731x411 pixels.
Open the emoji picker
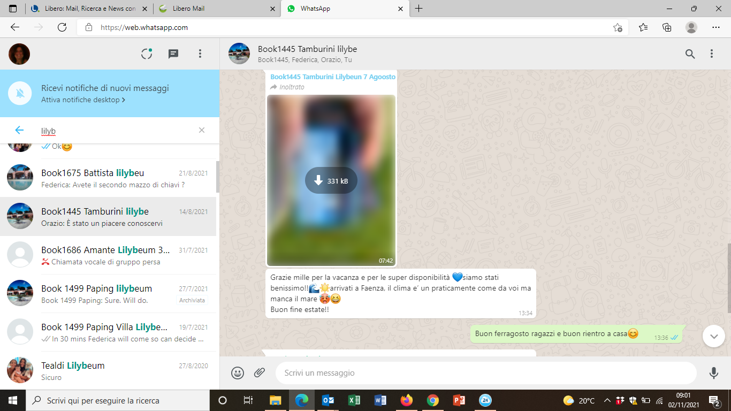point(238,373)
